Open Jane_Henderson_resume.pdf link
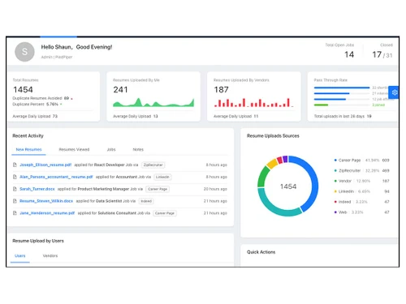 coord(47,213)
